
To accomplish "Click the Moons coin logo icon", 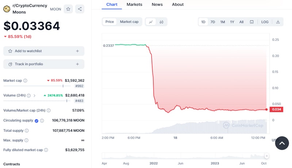I will [x=7, y=9].
